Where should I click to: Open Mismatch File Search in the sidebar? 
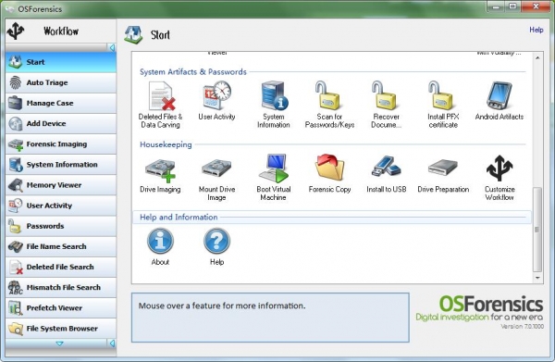point(61,288)
